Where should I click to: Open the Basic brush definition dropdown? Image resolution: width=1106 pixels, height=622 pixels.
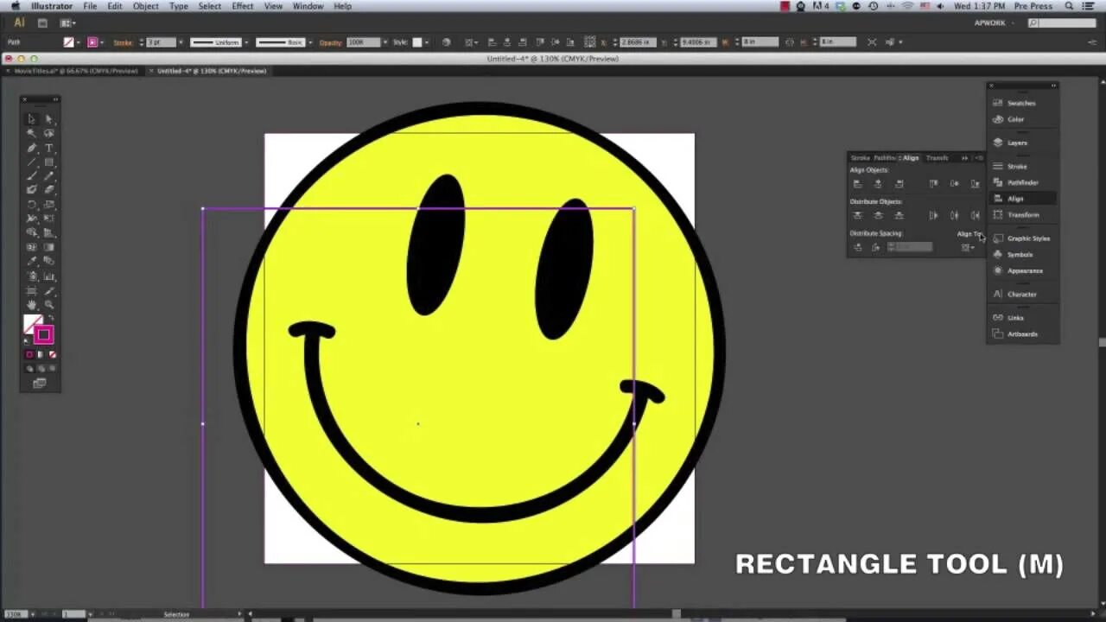click(x=312, y=42)
